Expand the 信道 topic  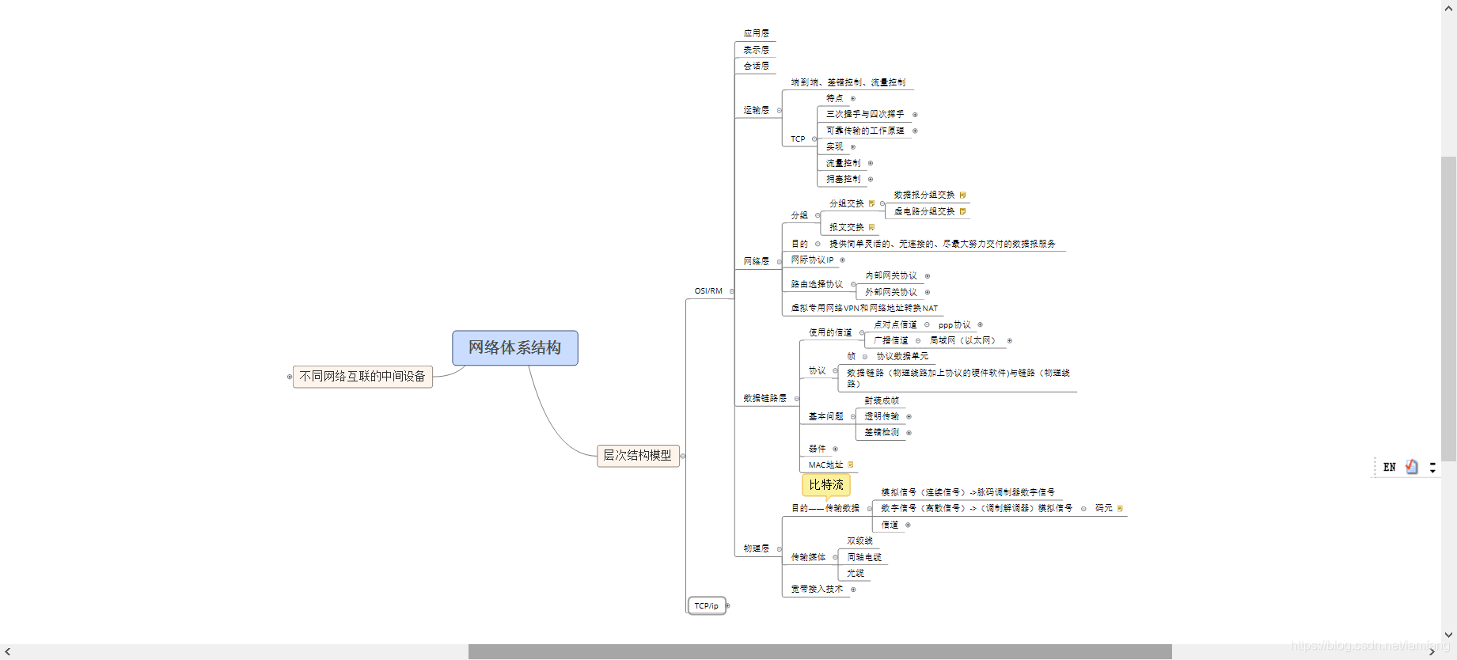[908, 525]
